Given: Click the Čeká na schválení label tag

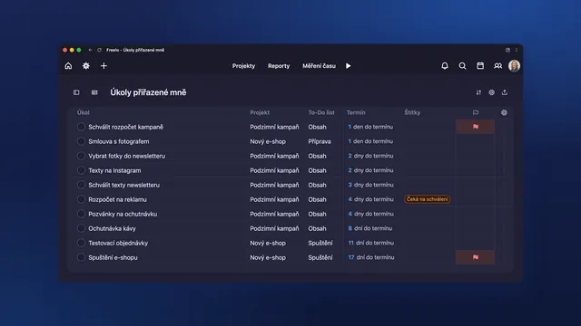Looking at the screenshot, I should click(x=428, y=199).
